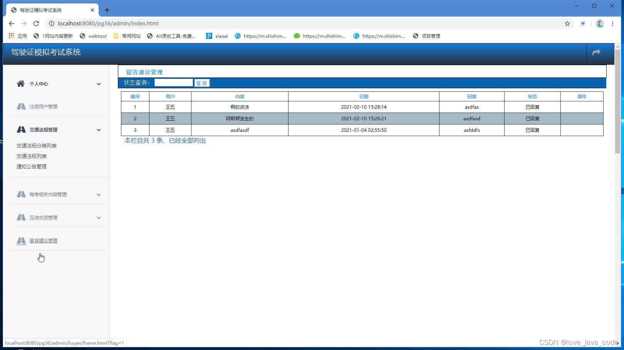Screen dimensions: 624x350
Task: Click the 留言建议管理 panel heading
Action: point(144,72)
